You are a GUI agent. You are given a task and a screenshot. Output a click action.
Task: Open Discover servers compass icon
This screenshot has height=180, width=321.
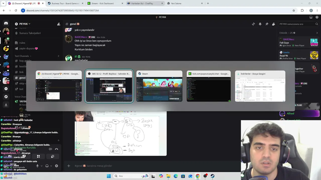(x=6, y=97)
